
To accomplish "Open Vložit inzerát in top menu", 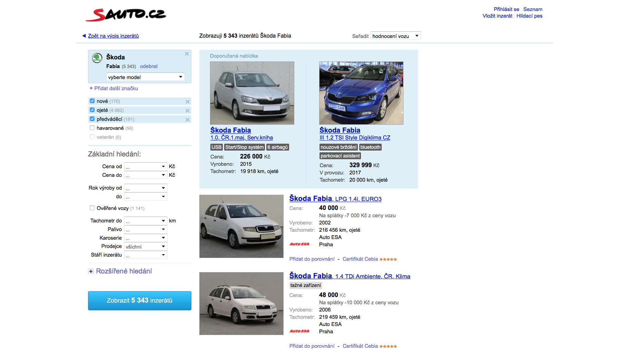I will tap(497, 16).
